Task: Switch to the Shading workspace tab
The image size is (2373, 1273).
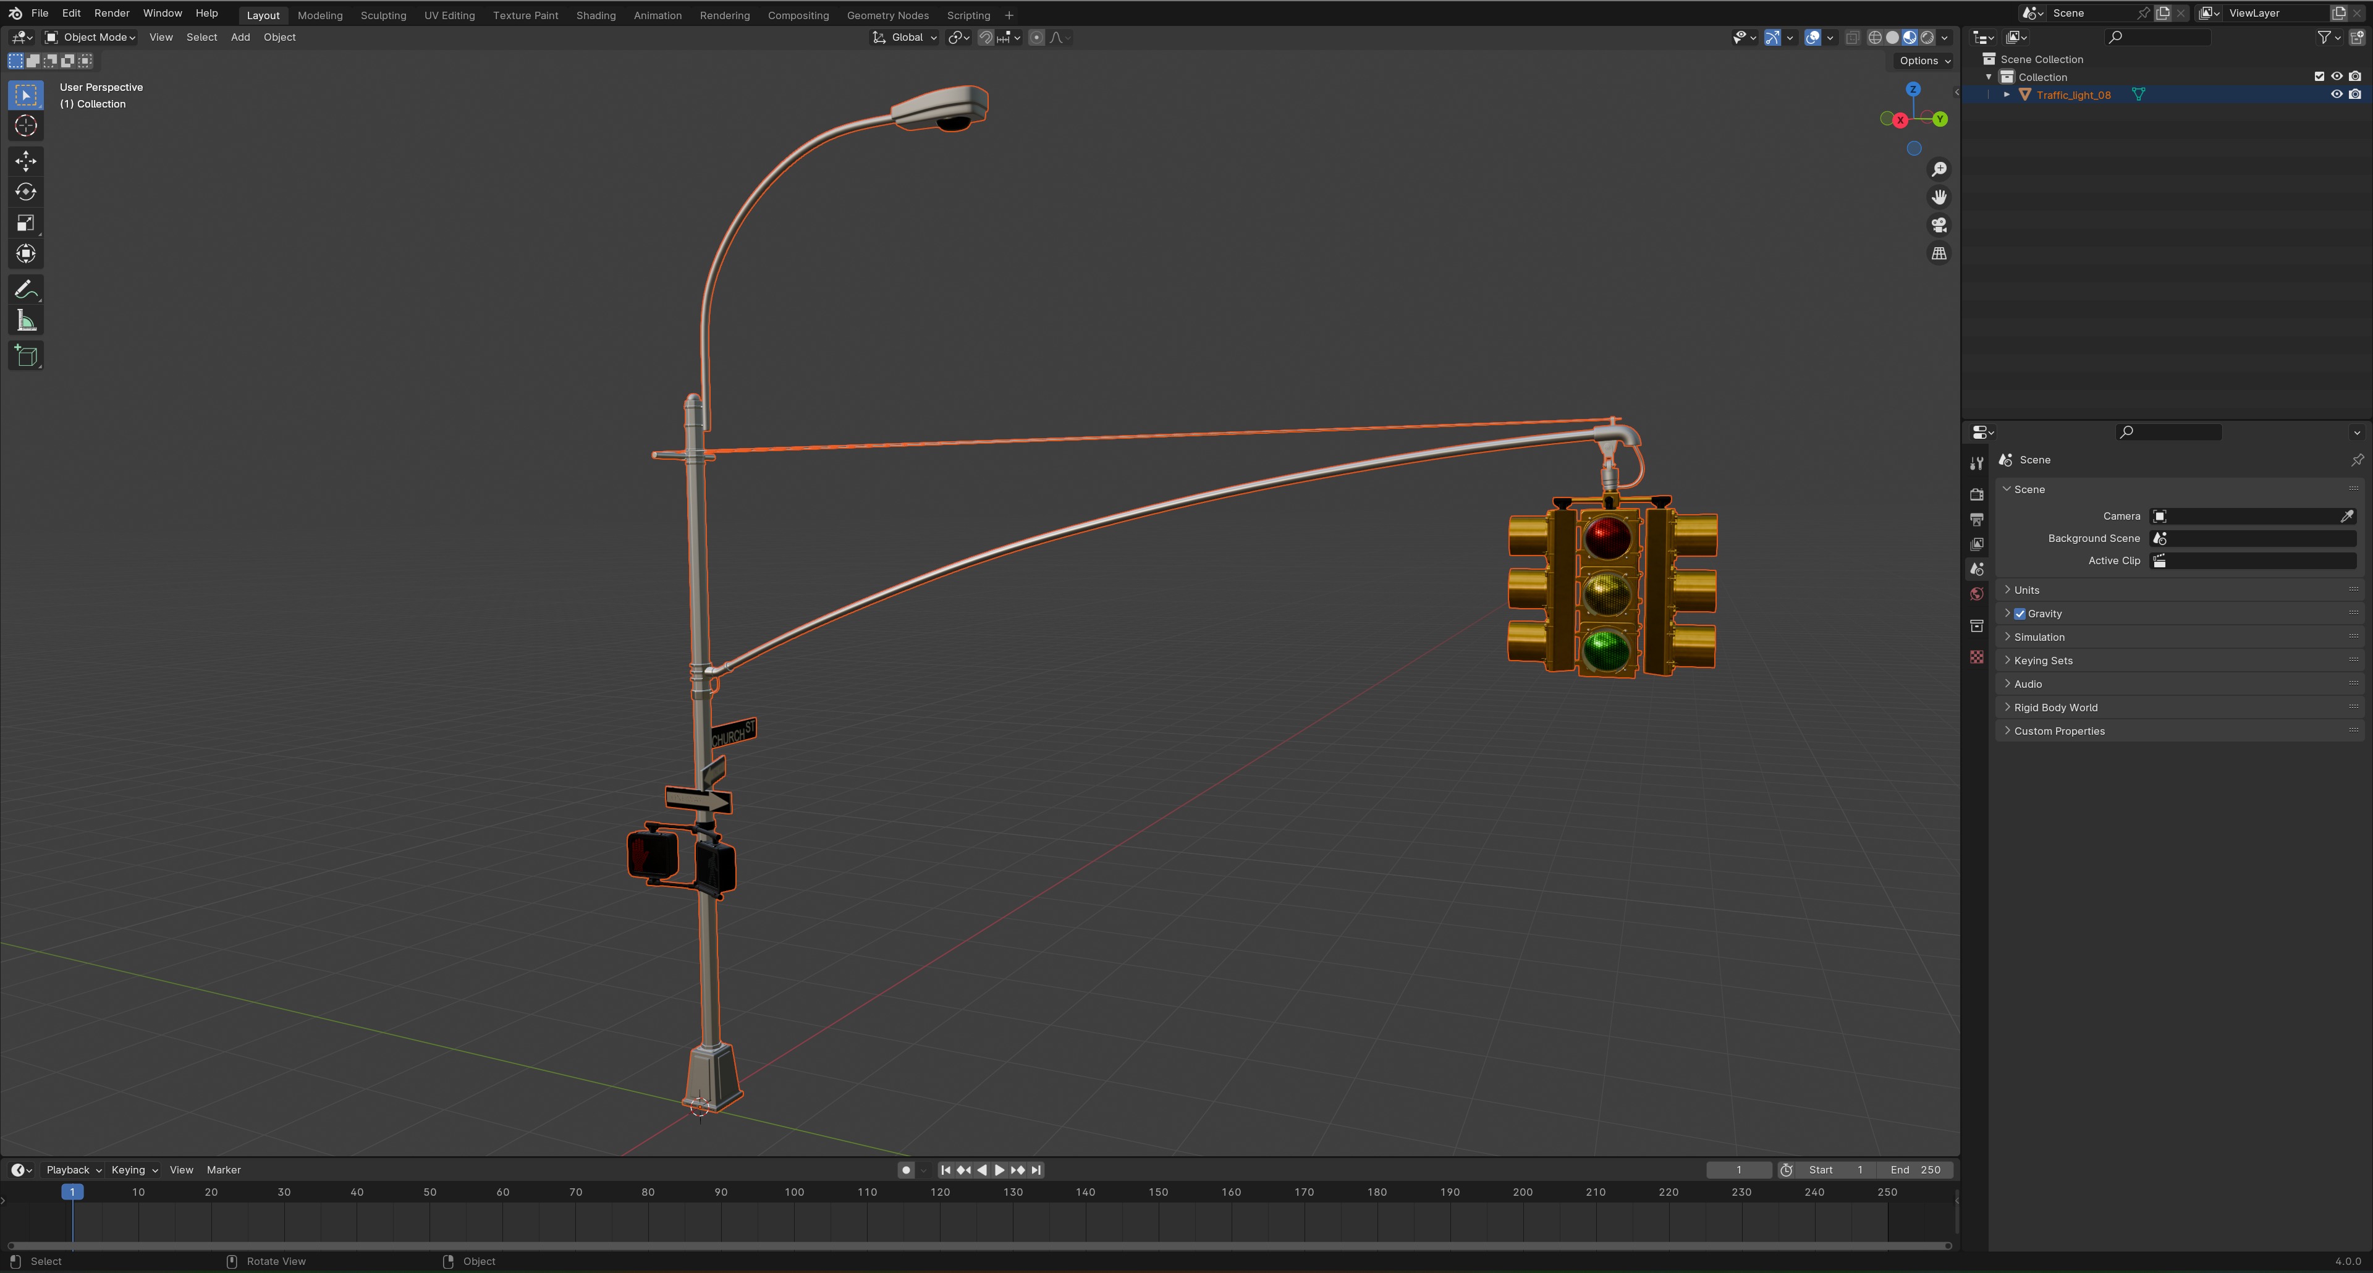Action: pos(596,15)
